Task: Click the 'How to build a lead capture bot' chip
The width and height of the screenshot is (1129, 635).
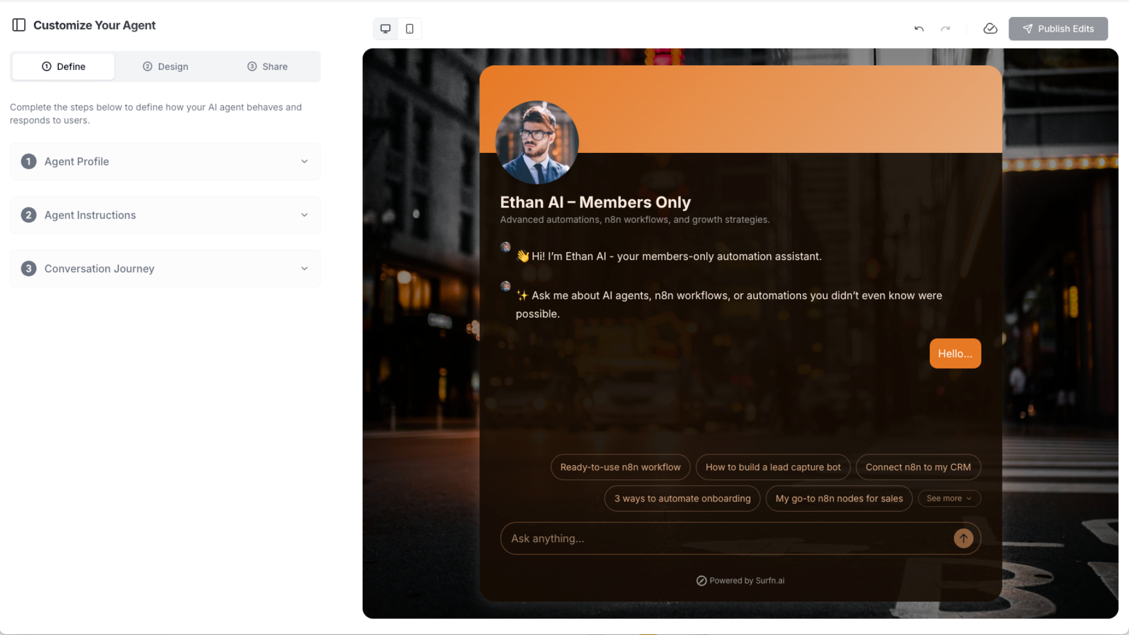Action: pos(773,467)
